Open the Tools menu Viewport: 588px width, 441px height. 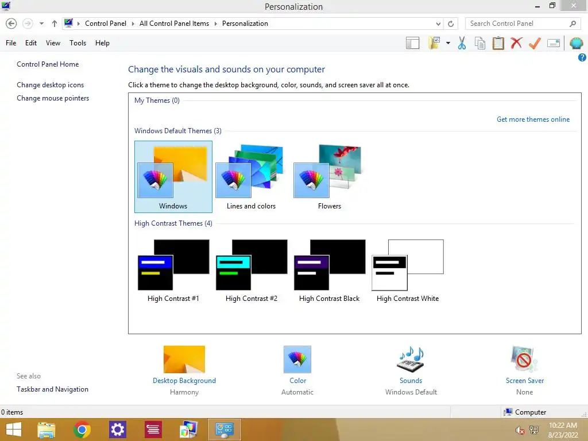78,43
